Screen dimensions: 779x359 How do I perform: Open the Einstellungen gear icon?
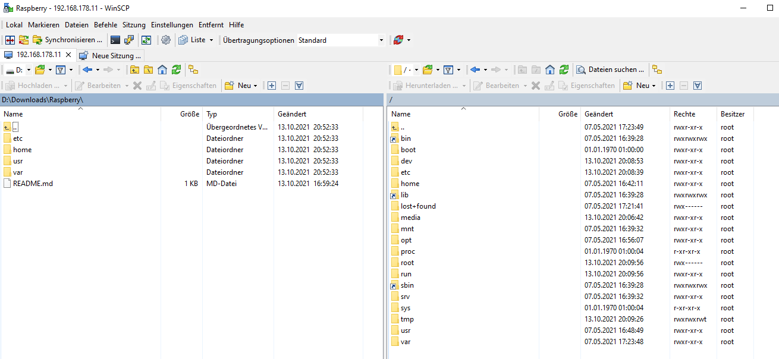166,40
